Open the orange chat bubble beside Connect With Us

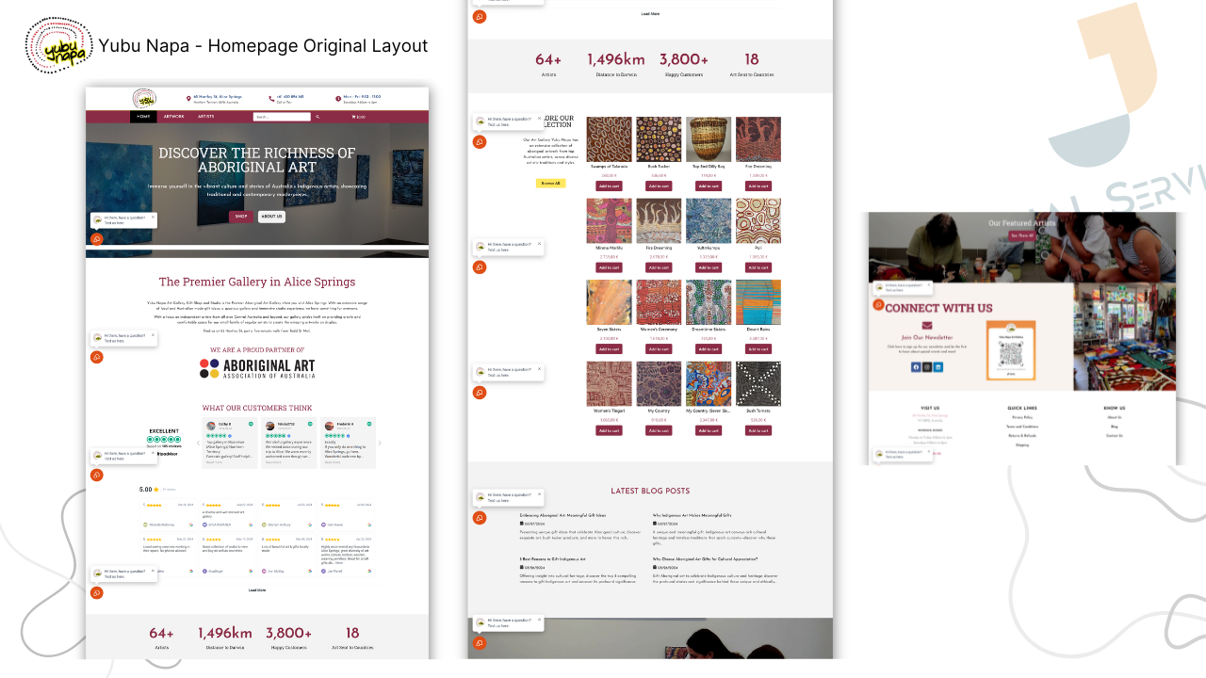coord(879,305)
